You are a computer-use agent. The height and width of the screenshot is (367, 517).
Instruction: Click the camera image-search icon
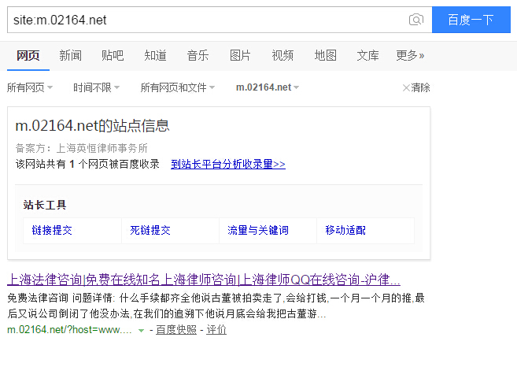416,20
